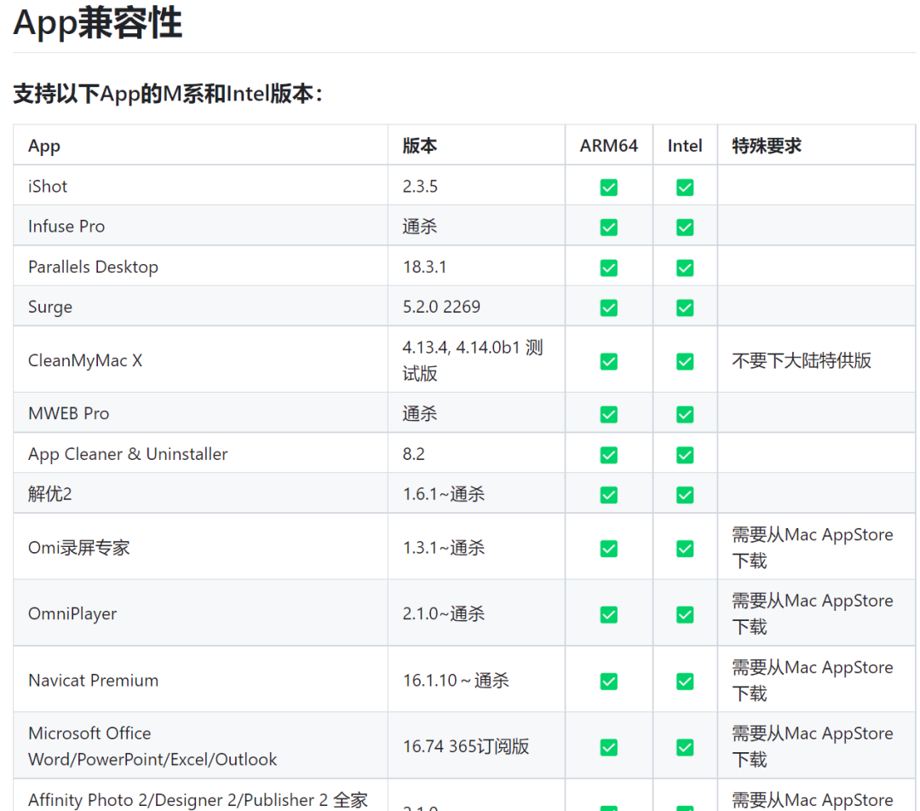Click the 支持以下App的M系和Intel版本 subheading

(x=168, y=94)
